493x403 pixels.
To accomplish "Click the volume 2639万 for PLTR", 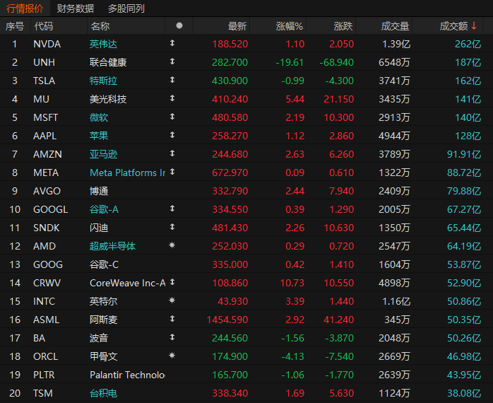I will 394,375.
